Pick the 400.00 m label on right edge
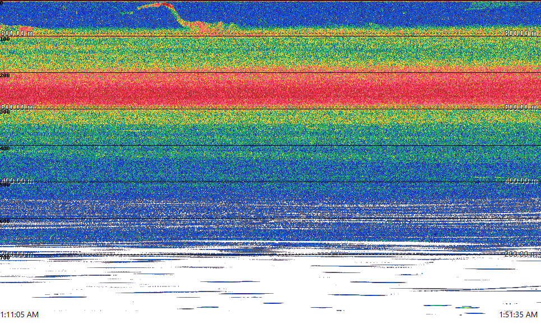 (x=521, y=180)
